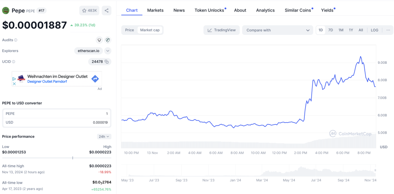The width and height of the screenshot is (394, 194).
Task: Click the CoinMarketCap logo on chart
Action: 351,134
